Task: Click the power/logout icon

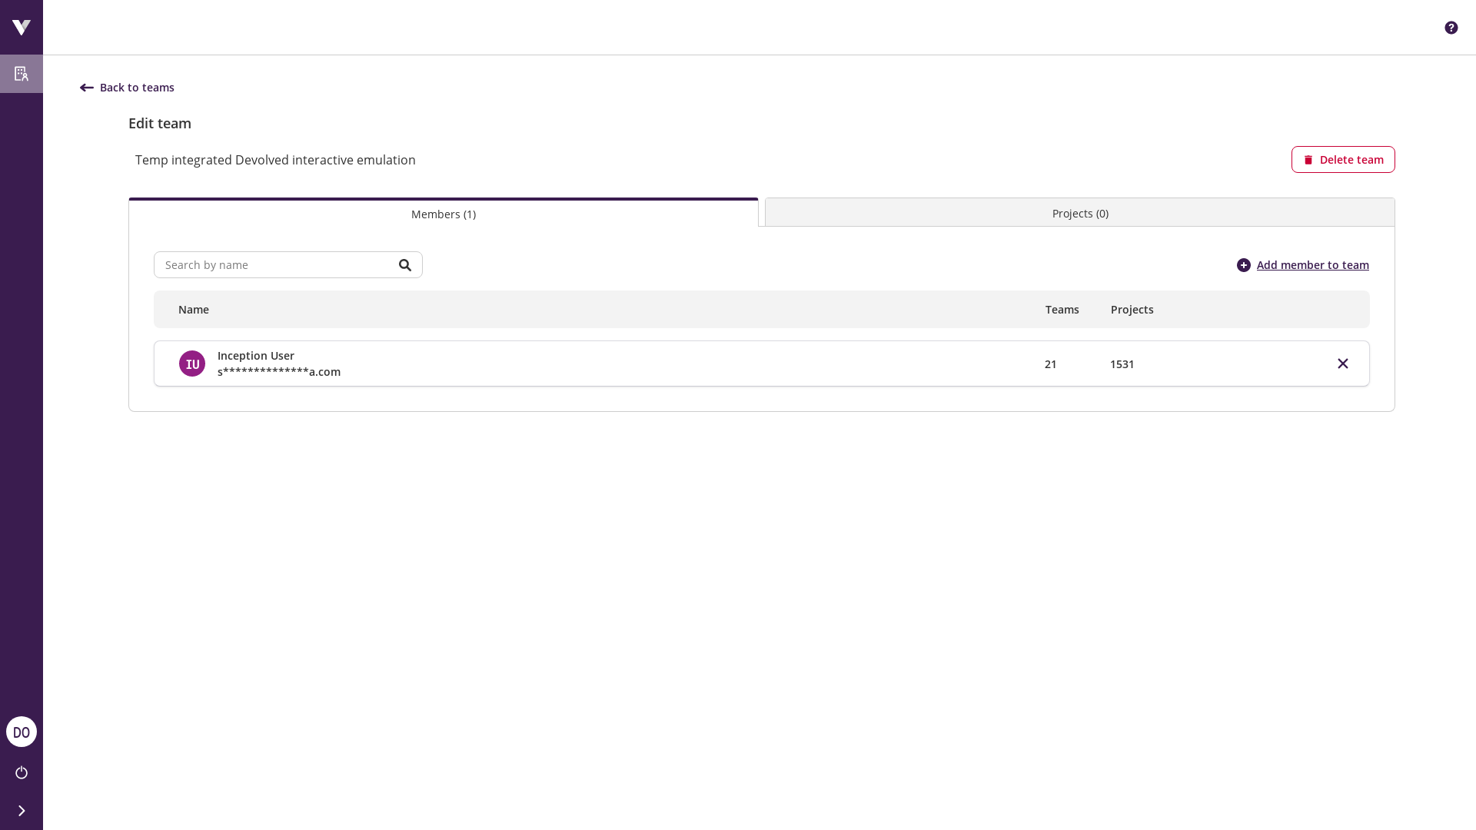Action: (22, 772)
